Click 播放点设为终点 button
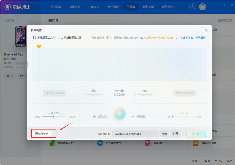 point(185,93)
